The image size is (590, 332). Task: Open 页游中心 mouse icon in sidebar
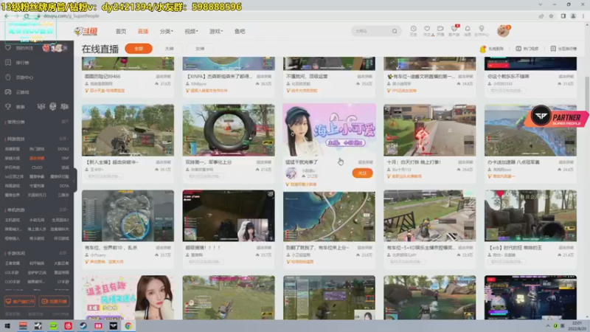click(8, 77)
